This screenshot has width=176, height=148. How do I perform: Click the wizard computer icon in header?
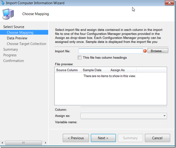[x=8, y=14]
